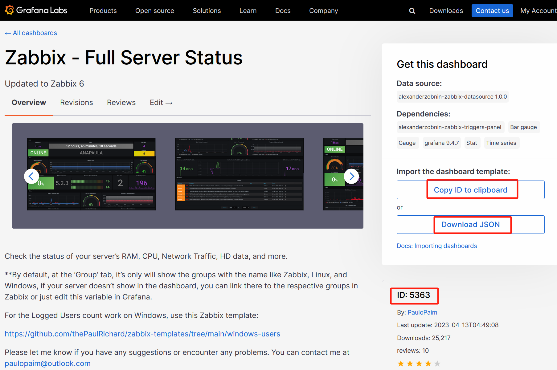Open the PauloPaim author profile link
Viewport: 557px width, 370px height.
click(422, 312)
